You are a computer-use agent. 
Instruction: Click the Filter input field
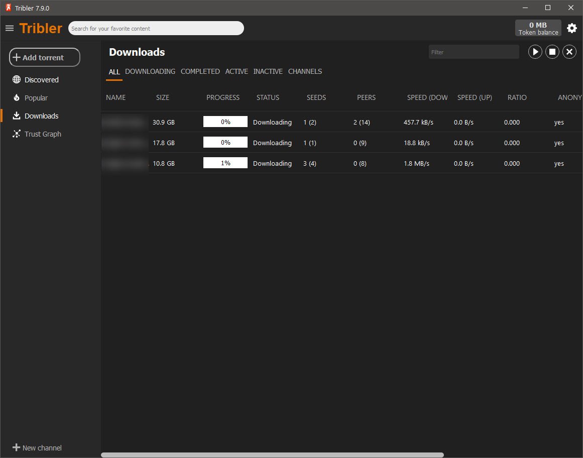point(474,52)
